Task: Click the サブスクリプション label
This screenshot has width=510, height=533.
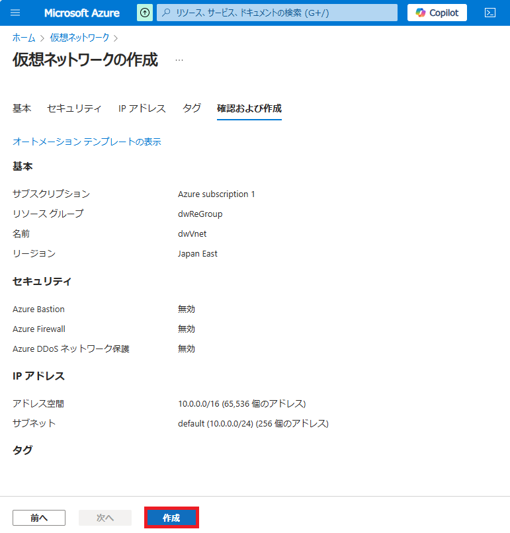Action: click(52, 194)
